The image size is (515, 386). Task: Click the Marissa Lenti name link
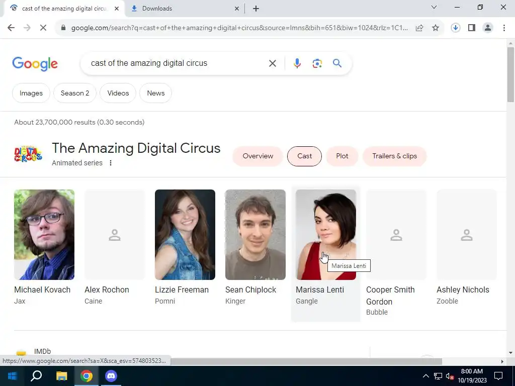[x=320, y=289]
